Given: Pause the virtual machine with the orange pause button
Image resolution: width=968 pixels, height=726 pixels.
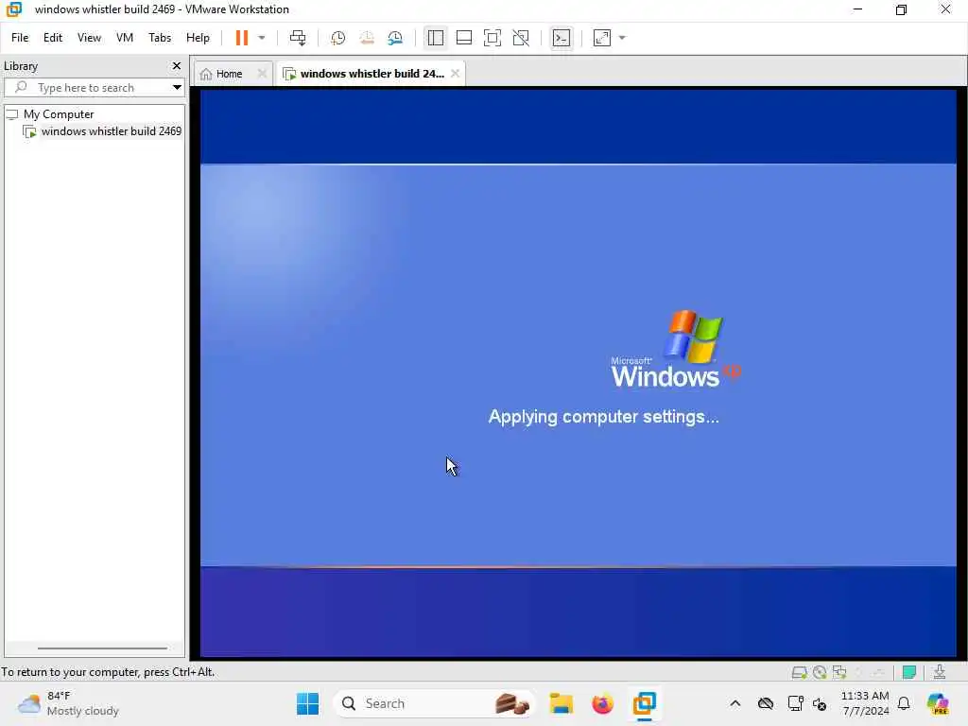Looking at the screenshot, I should click(x=241, y=38).
